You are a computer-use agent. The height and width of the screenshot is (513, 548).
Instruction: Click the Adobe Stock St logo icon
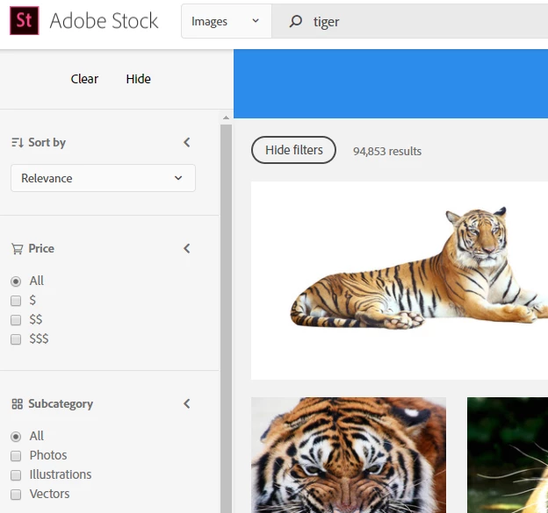[x=24, y=20]
